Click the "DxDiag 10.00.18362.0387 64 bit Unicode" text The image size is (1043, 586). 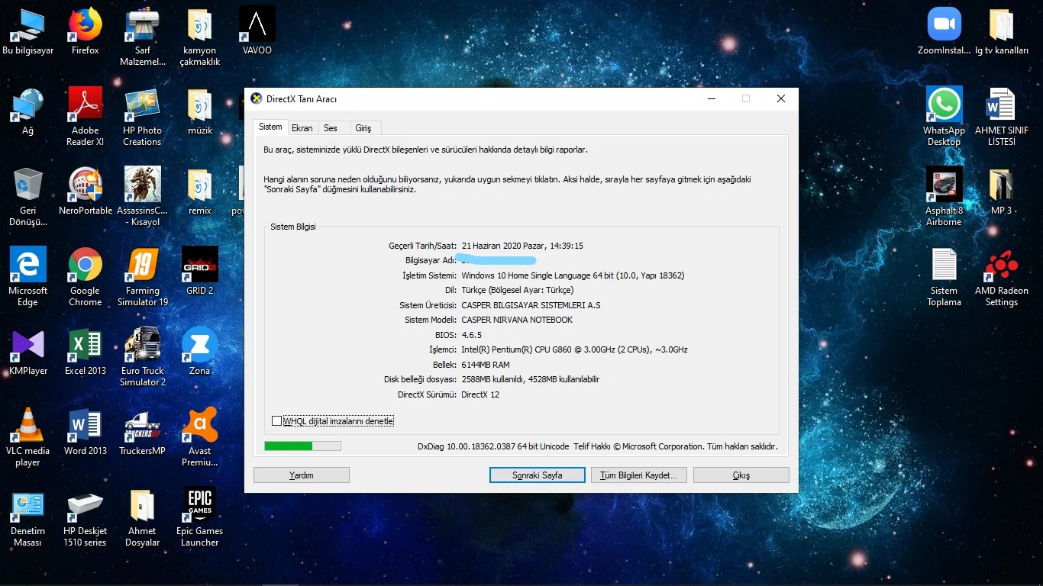(493, 446)
